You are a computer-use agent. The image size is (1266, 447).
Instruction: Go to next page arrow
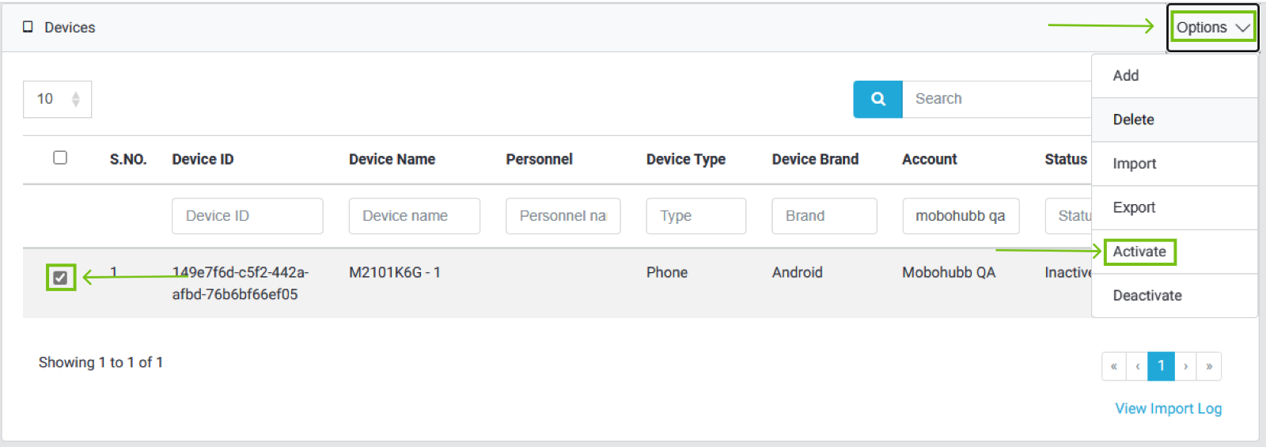(x=1185, y=366)
